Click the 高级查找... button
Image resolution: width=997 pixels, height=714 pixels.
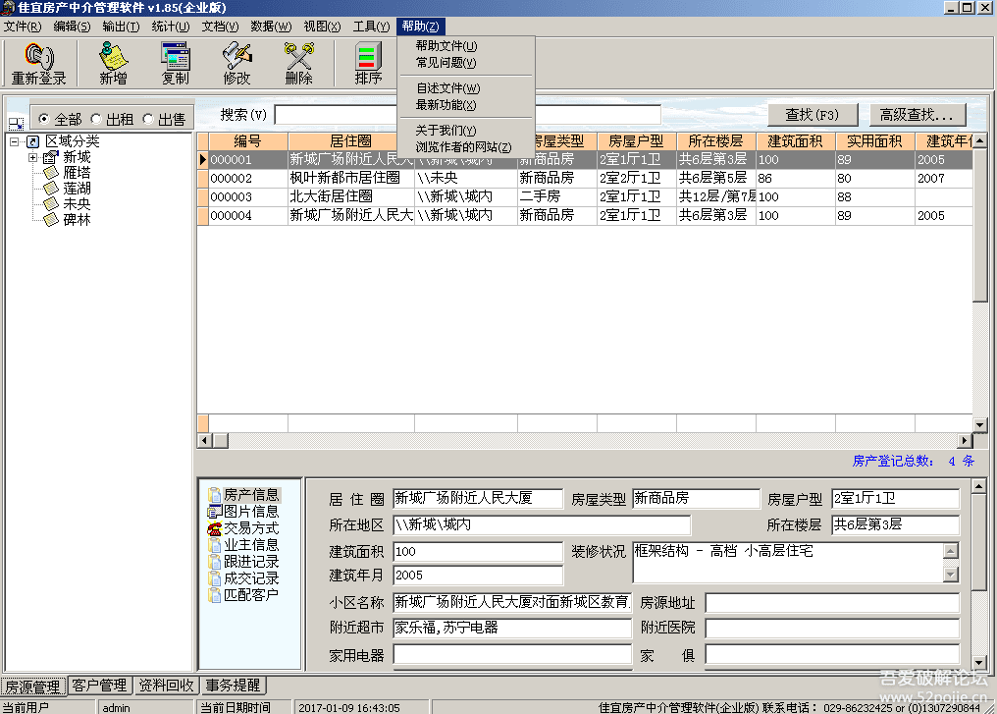click(x=917, y=115)
